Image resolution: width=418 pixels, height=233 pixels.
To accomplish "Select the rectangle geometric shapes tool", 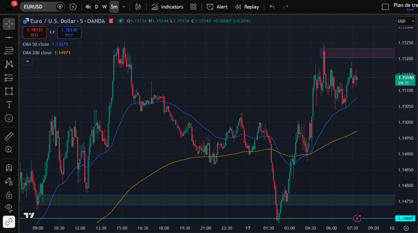I will click(9, 91).
